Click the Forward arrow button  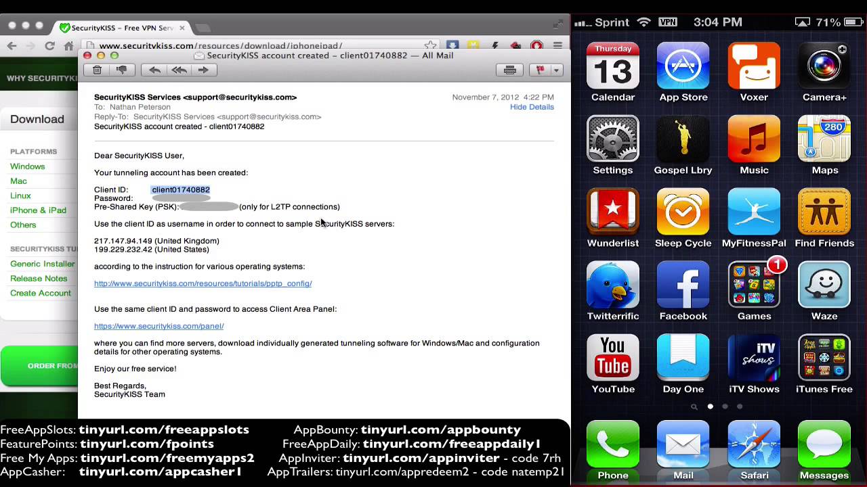(x=203, y=70)
